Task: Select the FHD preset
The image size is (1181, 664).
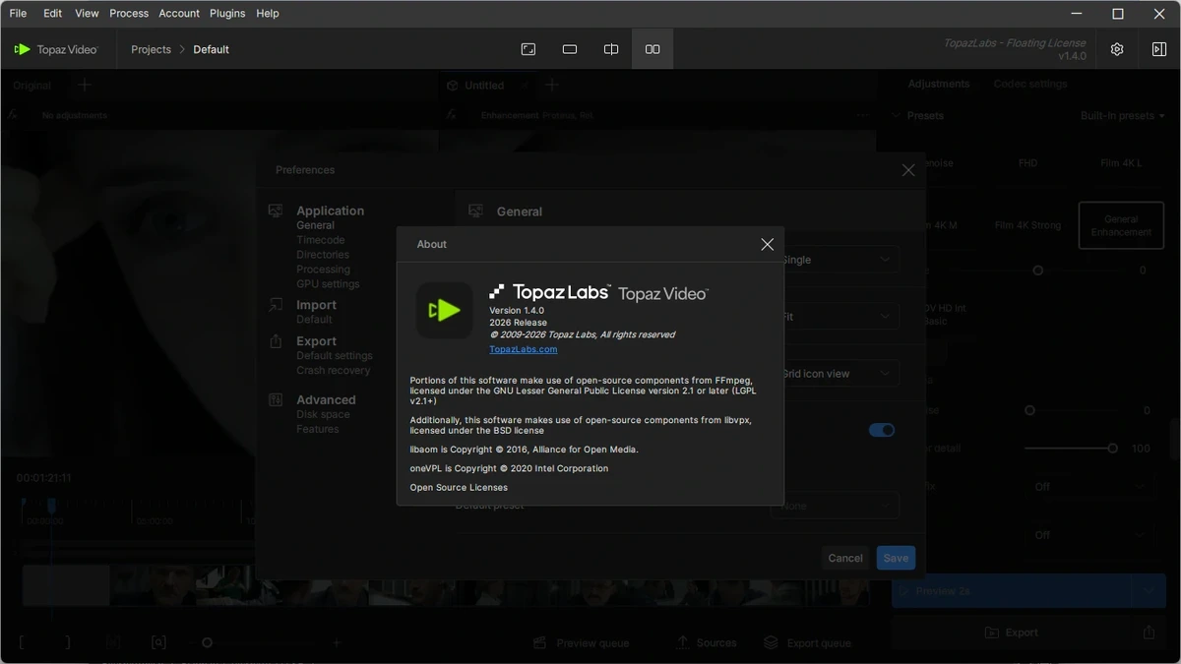Action: (1027, 163)
